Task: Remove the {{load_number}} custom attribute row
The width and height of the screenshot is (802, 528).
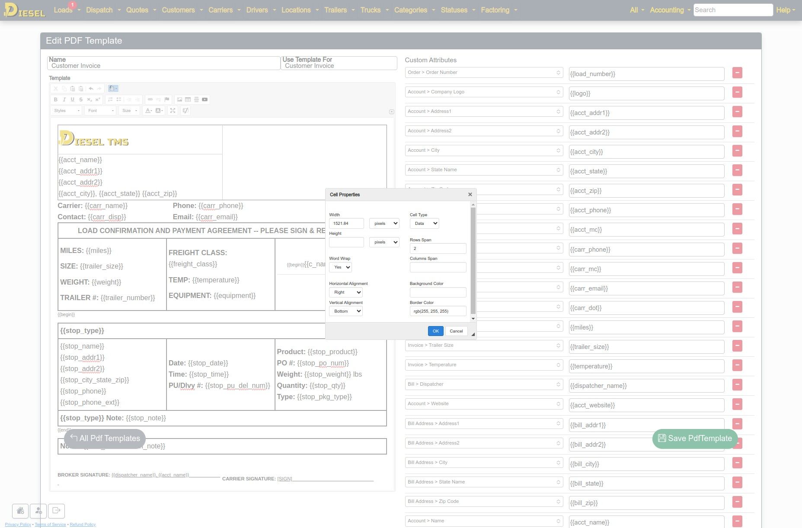Action: pyautogui.click(x=737, y=73)
